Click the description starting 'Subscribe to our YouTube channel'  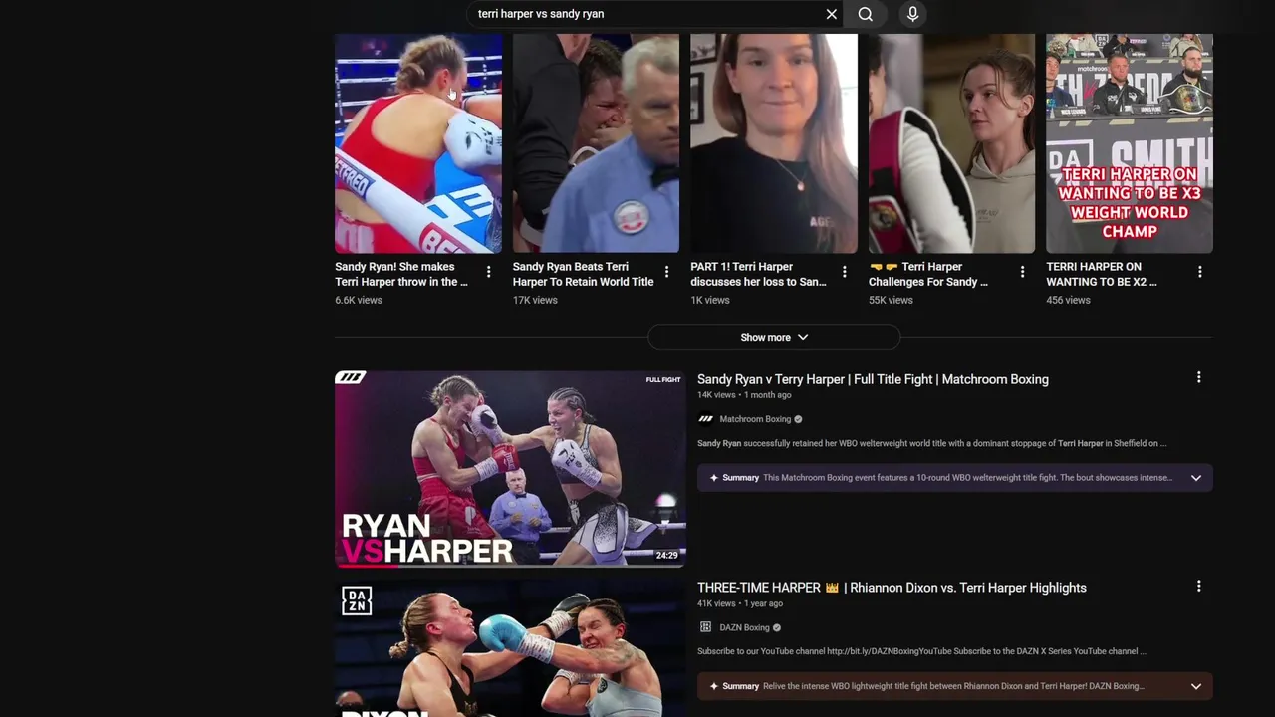tap(921, 651)
